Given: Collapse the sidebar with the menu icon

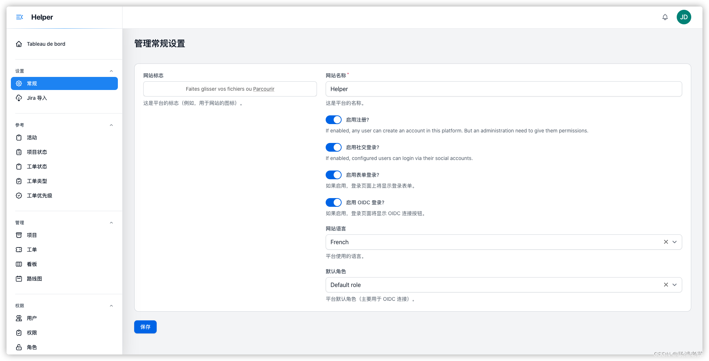Looking at the screenshot, I should pos(20,17).
